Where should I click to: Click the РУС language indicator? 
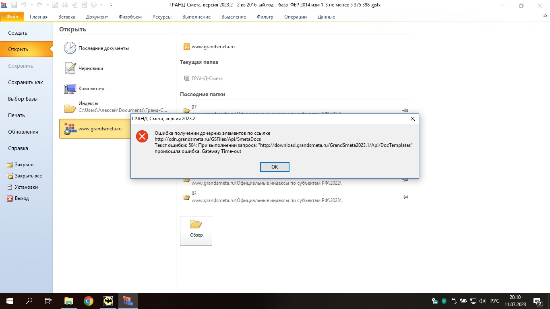495,301
